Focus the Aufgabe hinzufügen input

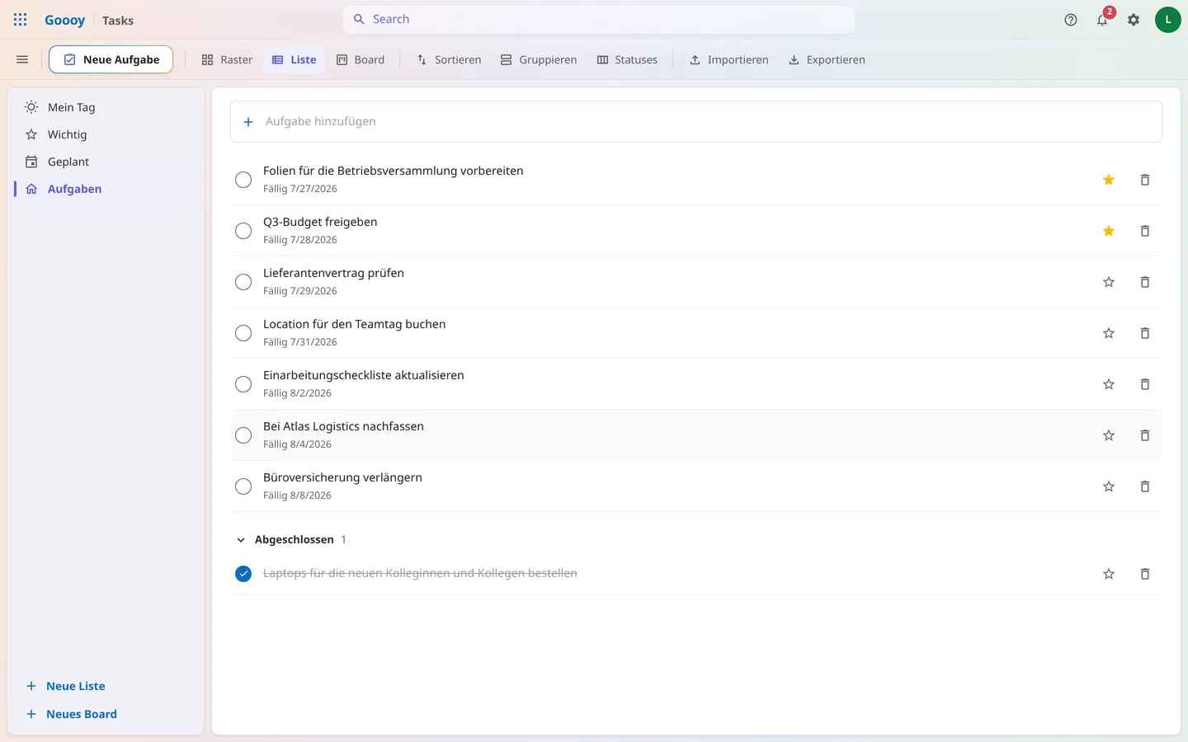(696, 122)
